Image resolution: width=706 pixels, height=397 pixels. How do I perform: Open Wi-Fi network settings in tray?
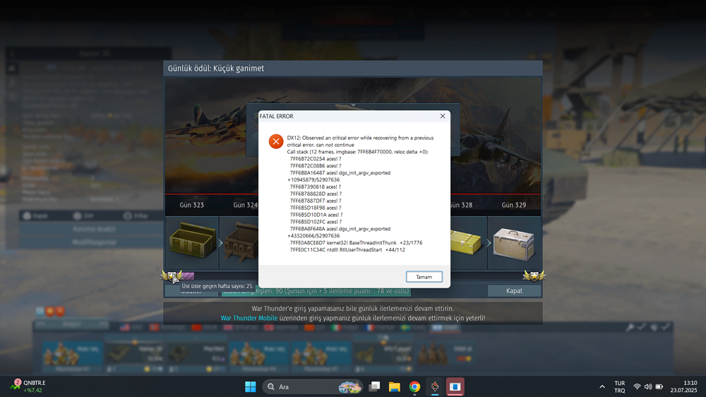coord(637,386)
